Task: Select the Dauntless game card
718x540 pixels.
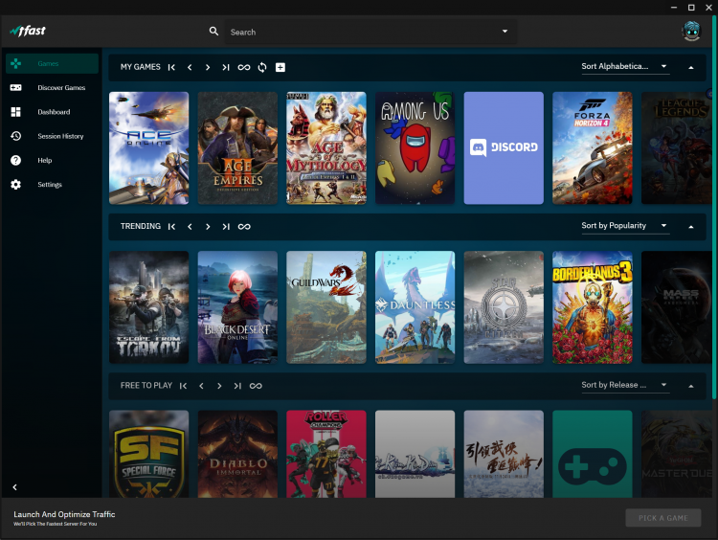Action: click(415, 307)
